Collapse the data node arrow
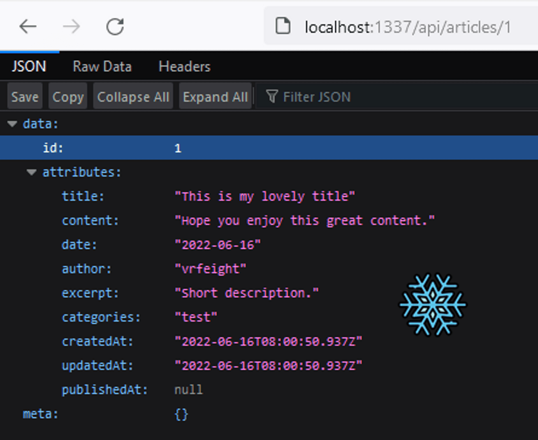Viewport: 538px width, 440px height. tap(12, 124)
